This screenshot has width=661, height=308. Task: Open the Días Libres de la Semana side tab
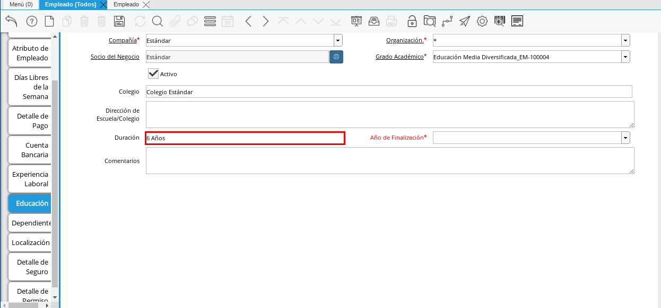[x=30, y=87]
